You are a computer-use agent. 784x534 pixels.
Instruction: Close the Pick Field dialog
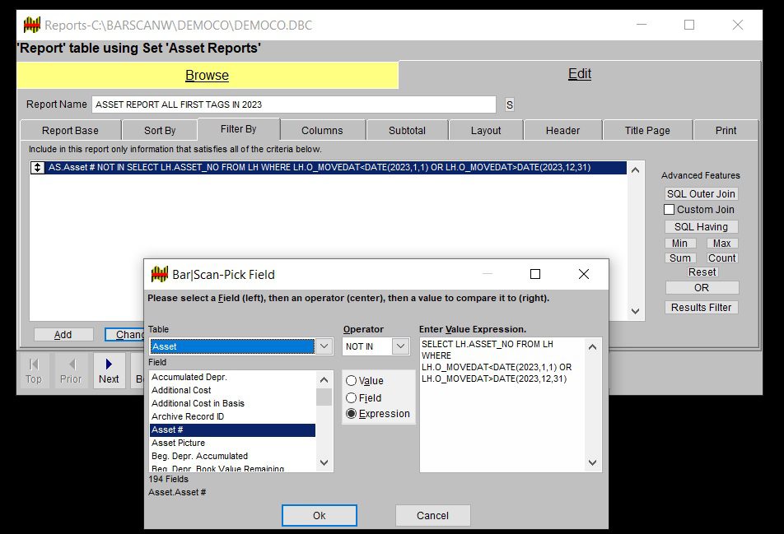click(584, 274)
